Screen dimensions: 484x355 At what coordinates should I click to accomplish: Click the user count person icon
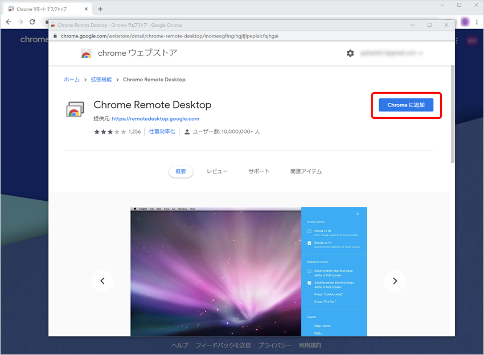click(187, 132)
